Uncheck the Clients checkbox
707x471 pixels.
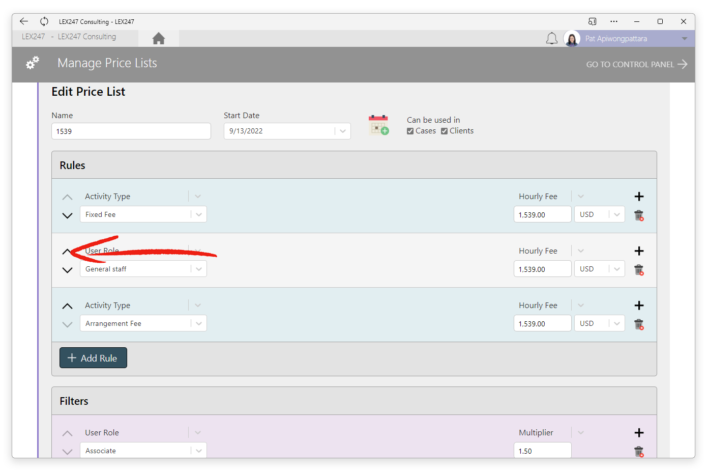(x=444, y=131)
